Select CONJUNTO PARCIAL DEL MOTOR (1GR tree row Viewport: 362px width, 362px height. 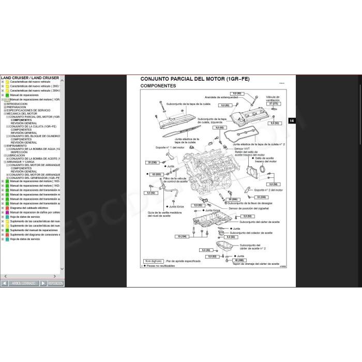(x=35, y=117)
